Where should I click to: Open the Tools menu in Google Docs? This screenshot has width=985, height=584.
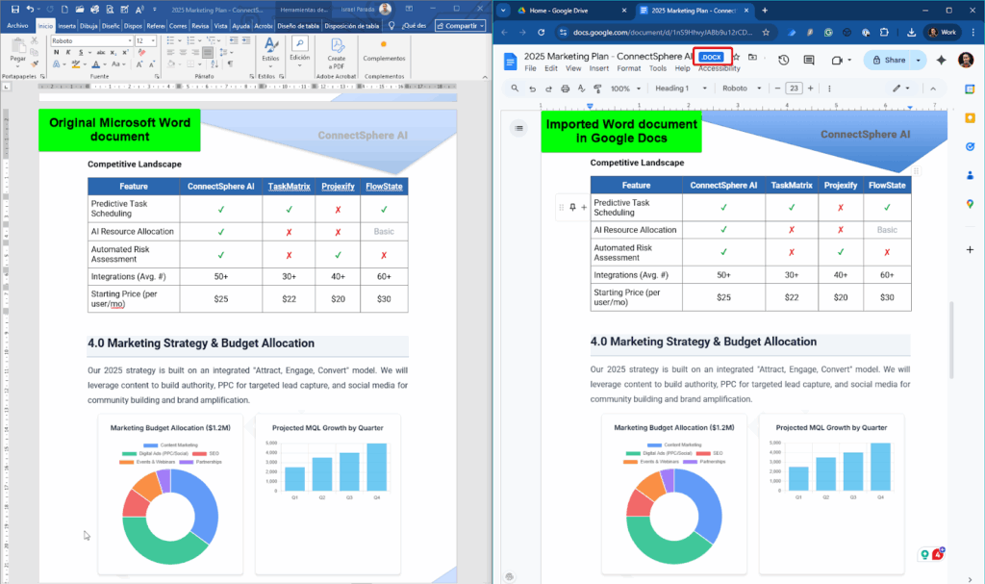click(x=658, y=68)
